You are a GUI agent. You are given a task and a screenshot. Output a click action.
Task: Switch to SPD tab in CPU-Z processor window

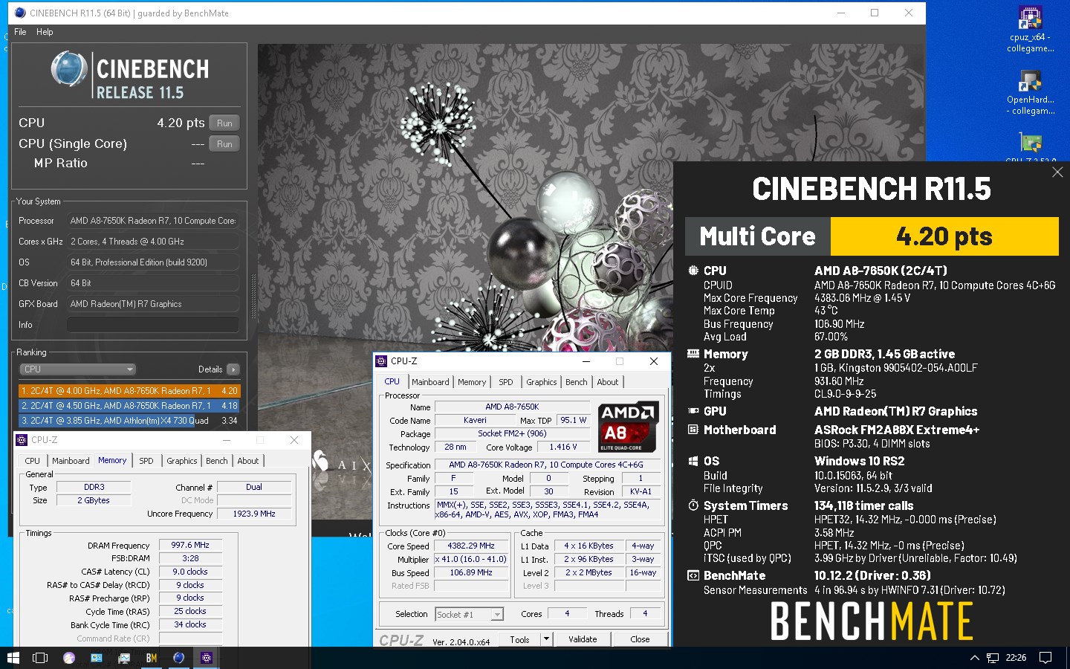click(506, 382)
